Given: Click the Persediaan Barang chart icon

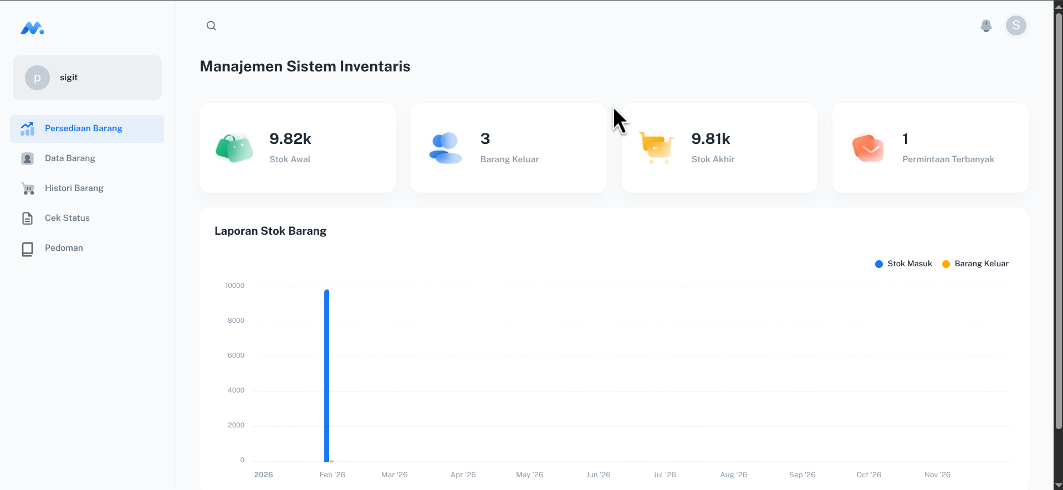Looking at the screenshot, I should click(x=27, y=128).
